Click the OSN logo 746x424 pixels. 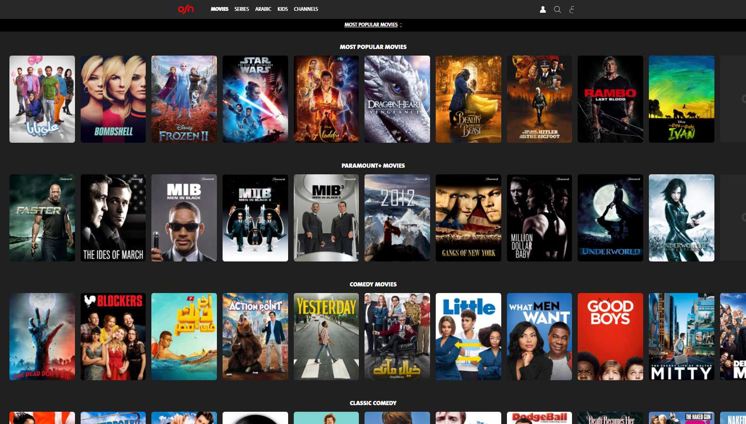point(185,9)
